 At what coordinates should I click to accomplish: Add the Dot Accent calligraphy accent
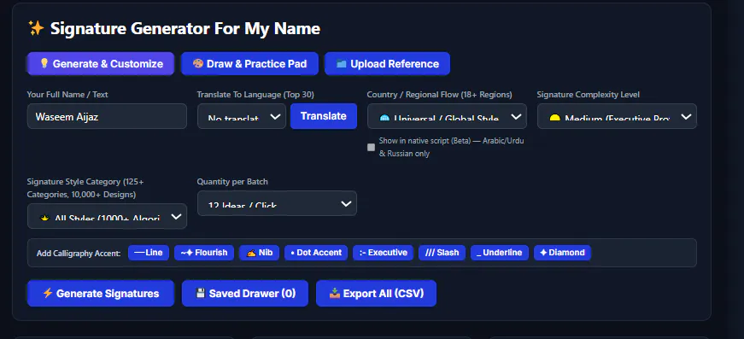click(x=316, y=253)
